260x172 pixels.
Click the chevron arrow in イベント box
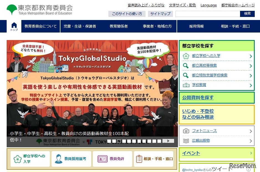coord(251,153)
